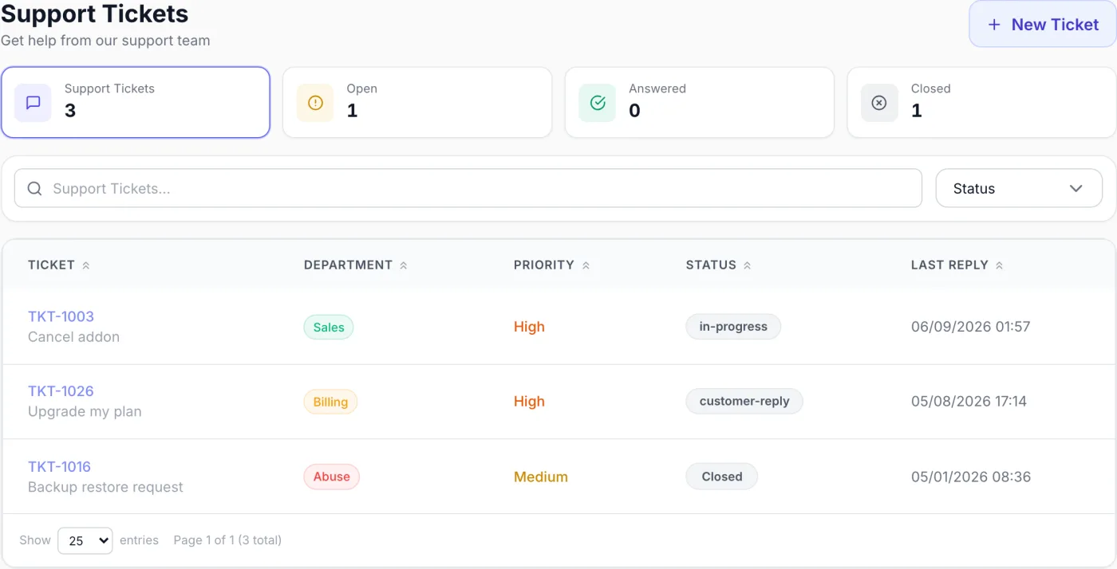Click the date 06/09/2026 01:57

click(x=971, y=327)
